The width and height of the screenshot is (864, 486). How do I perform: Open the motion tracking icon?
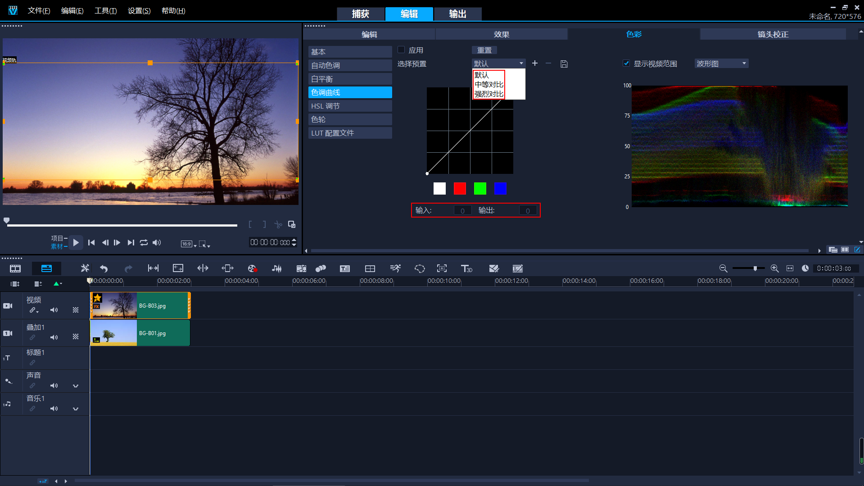[321, 268]
